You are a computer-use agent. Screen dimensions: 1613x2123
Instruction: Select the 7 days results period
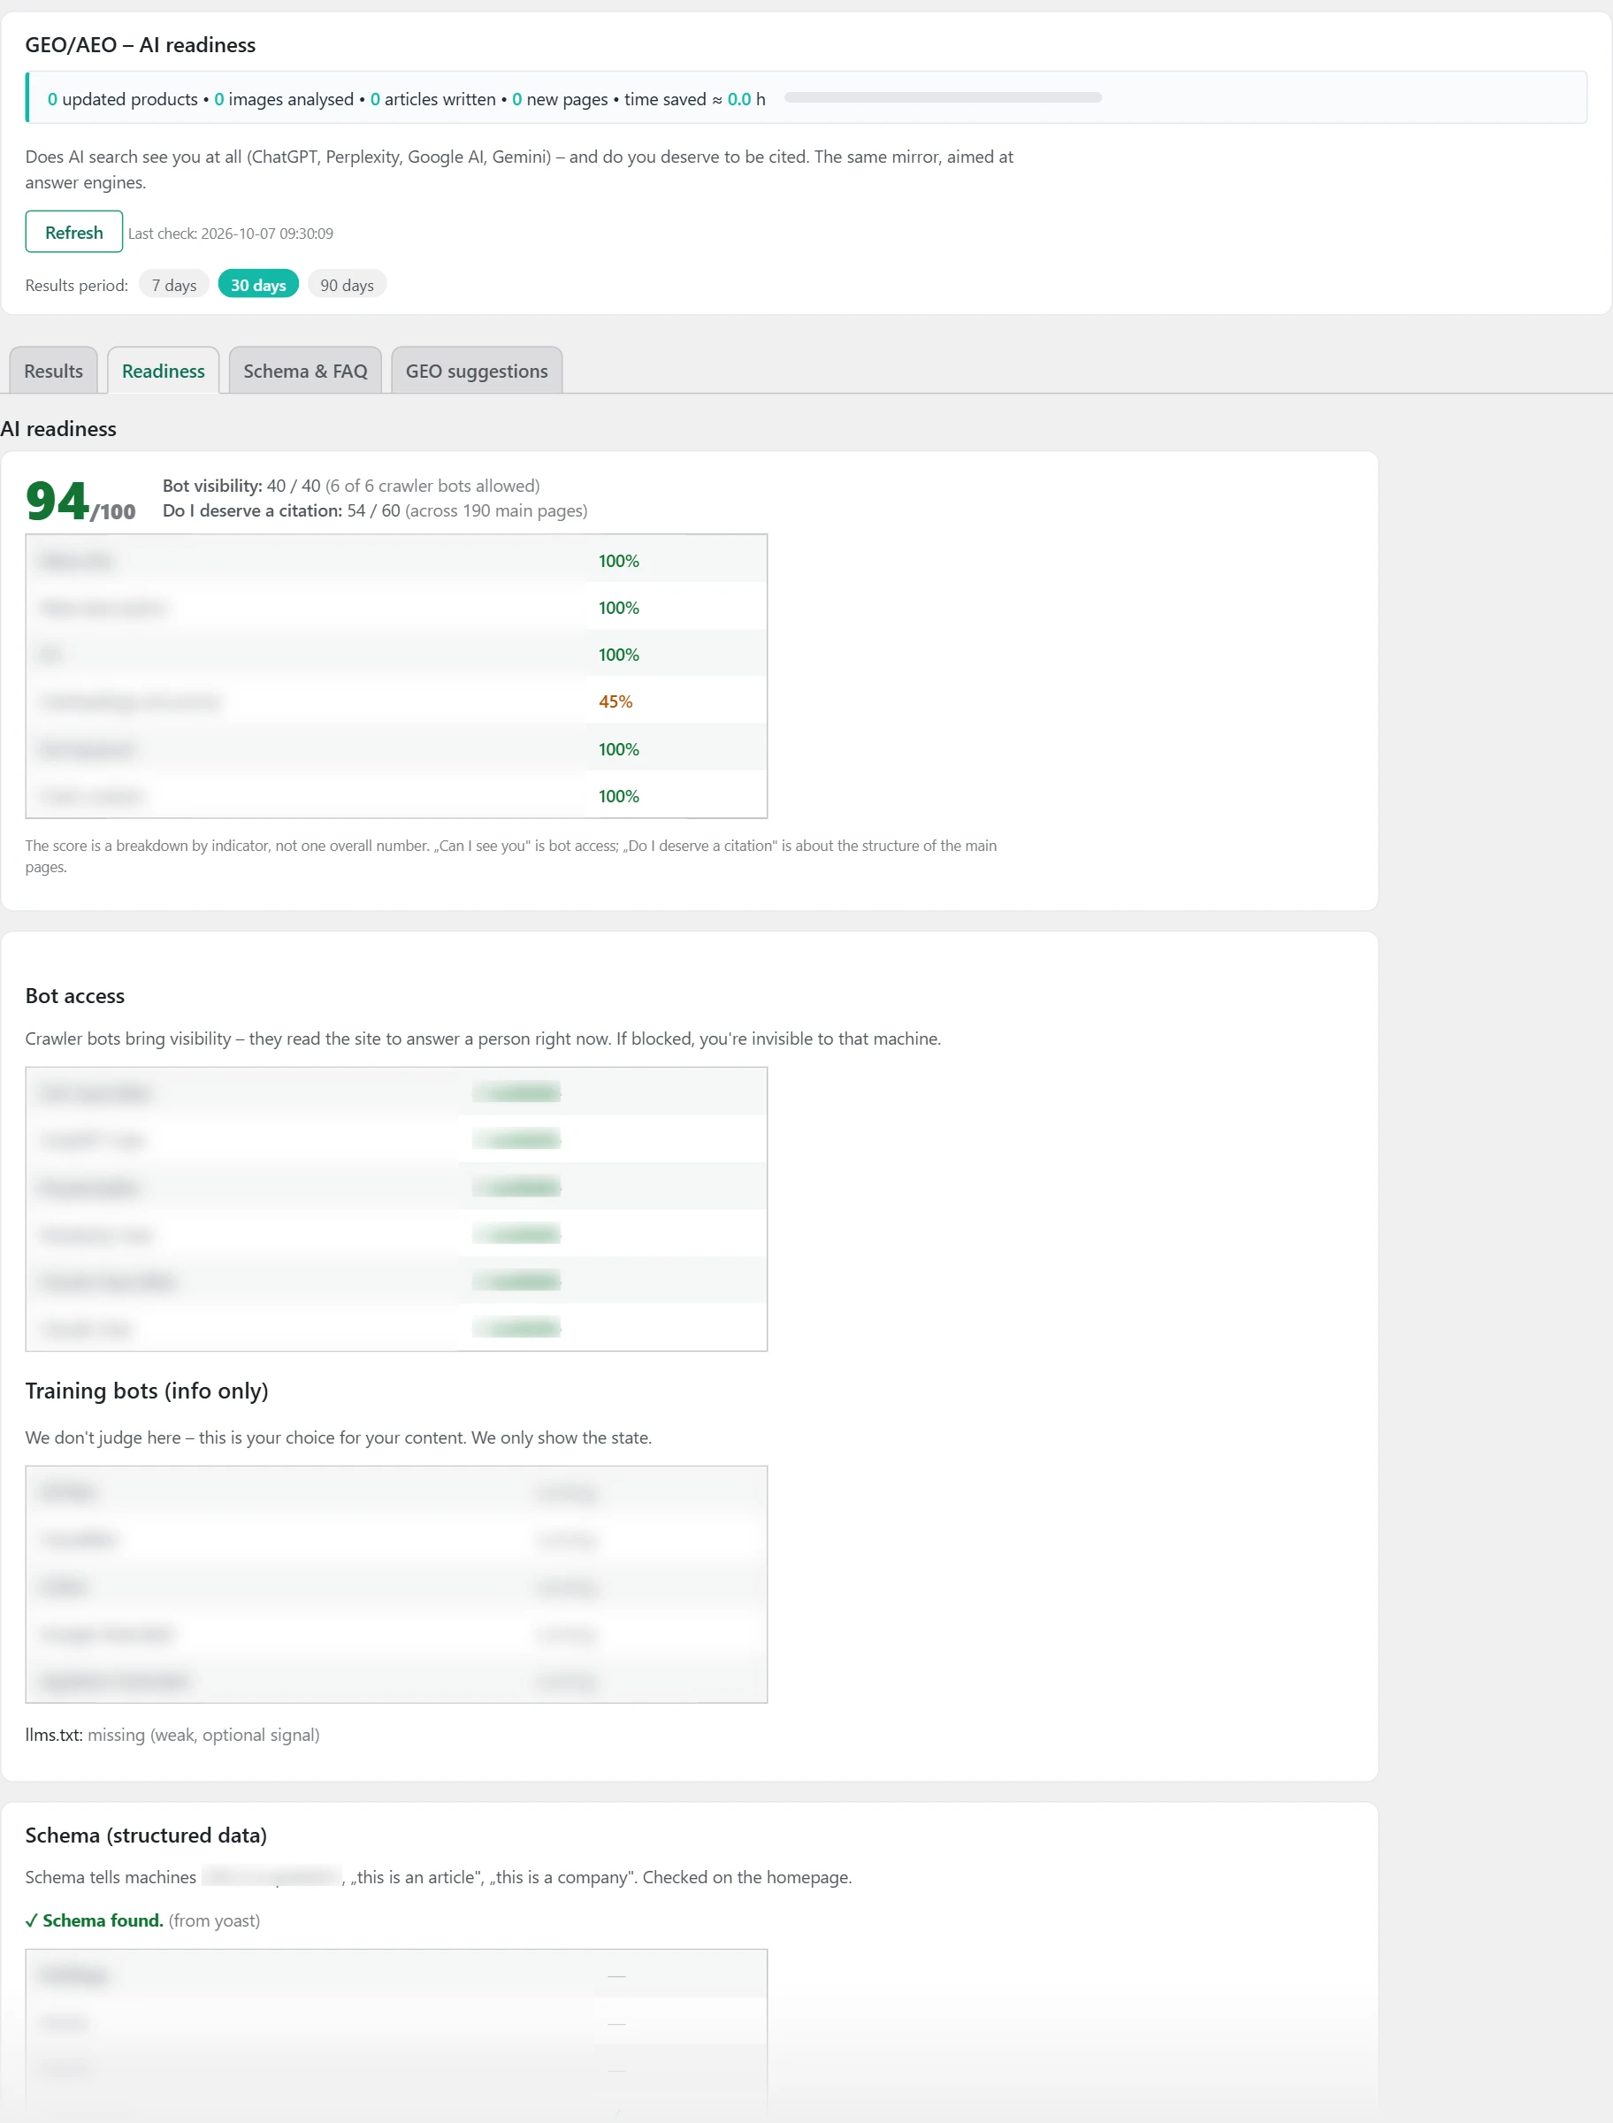coord(174,285)
